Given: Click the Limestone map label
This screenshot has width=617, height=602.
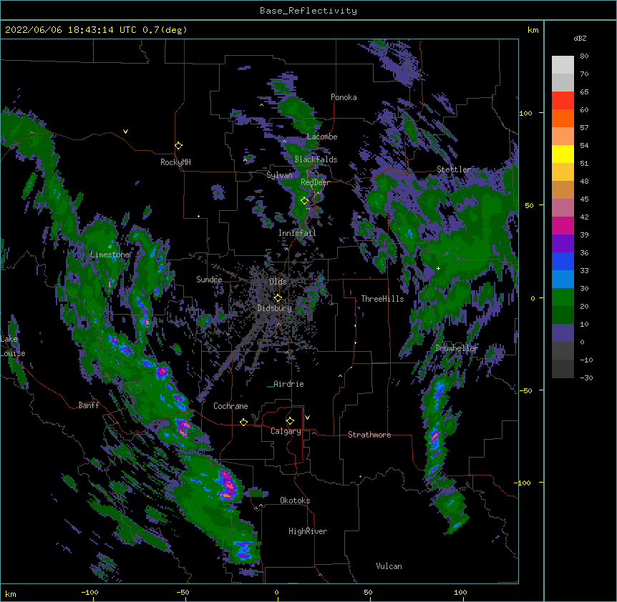Looking at the screenshot, I should [x=110, y=255].
